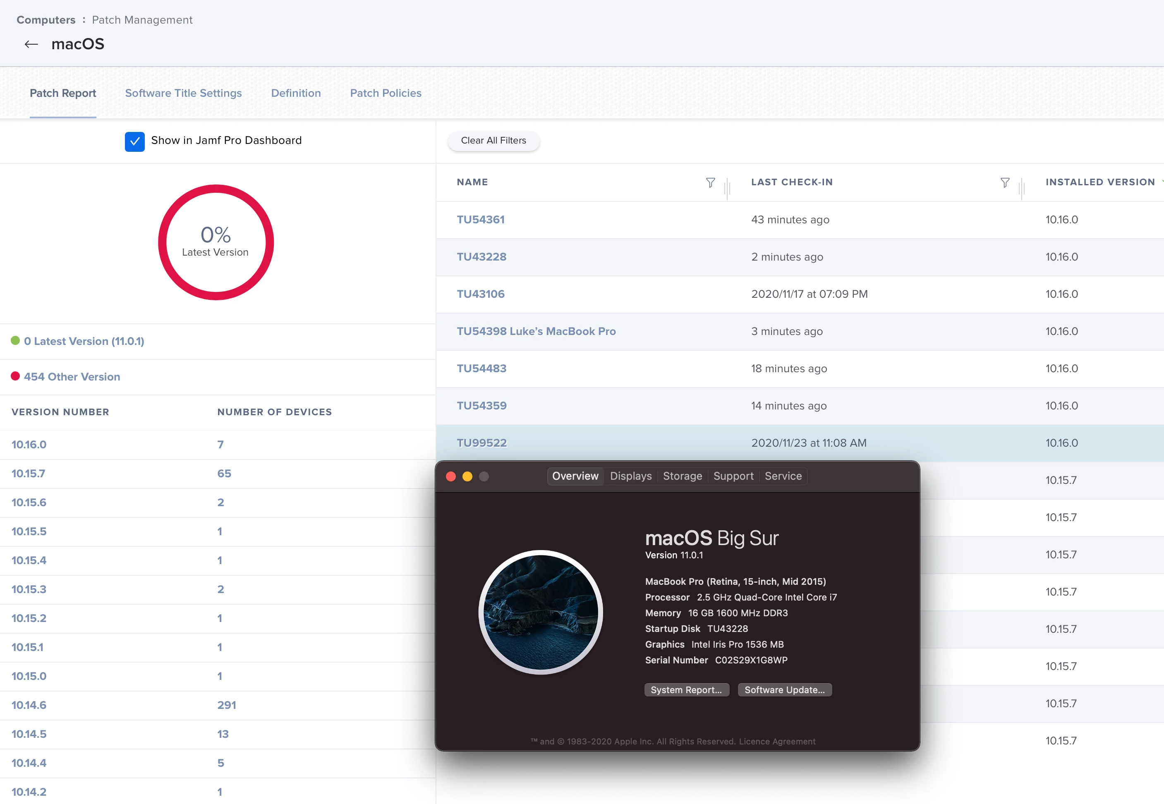Image resolution: width=1164 pixels, height=804 pixels.
Task: Switch to the Patch Policies tab
Action: click(386, 93)
